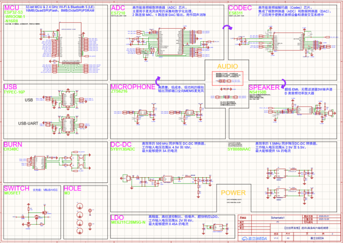343x243 pixels.
Task: Click the 【立创开发板】 project title text
Action: pyautogui.click(x=306, y=228)
